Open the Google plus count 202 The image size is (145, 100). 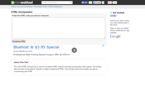[115, 3]
